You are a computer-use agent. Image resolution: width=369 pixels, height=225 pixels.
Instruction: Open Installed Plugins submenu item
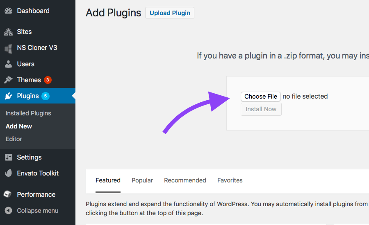pos(28,113)
